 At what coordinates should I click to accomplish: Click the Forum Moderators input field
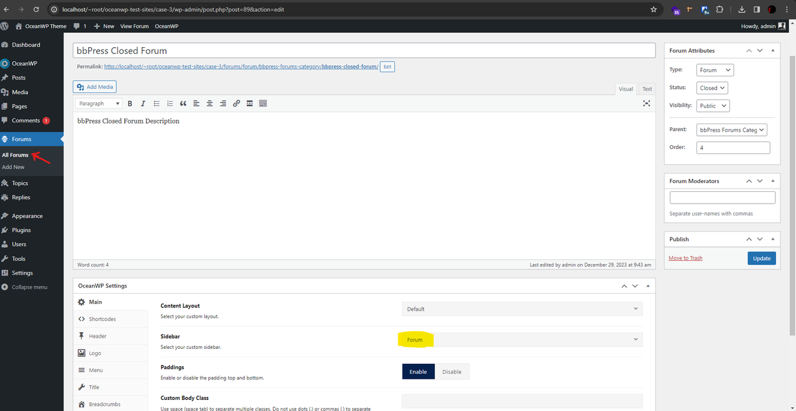tap(723, 197)
